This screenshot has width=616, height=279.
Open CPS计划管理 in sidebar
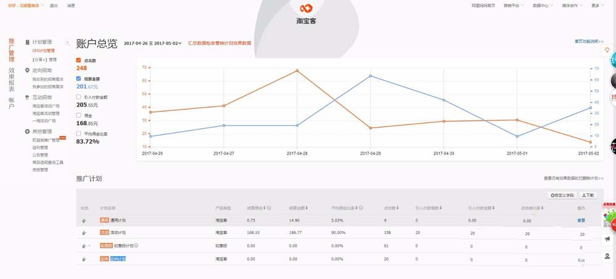point(44,51)
